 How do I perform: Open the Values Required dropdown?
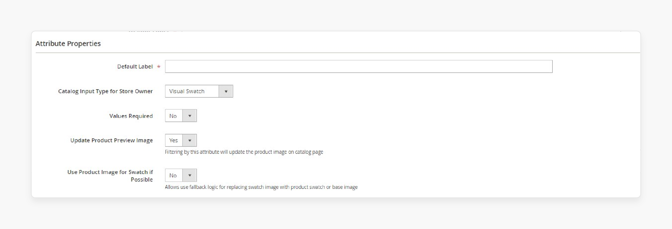tap(181, 116)
